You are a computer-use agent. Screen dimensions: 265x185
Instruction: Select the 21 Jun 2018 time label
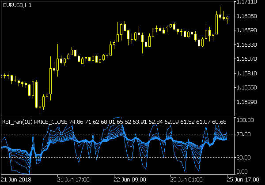16,180
